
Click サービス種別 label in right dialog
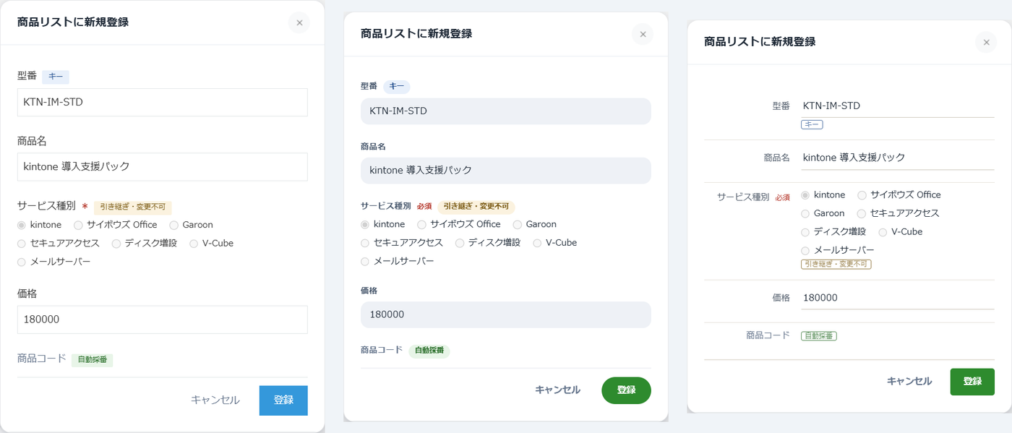point(743,197)
